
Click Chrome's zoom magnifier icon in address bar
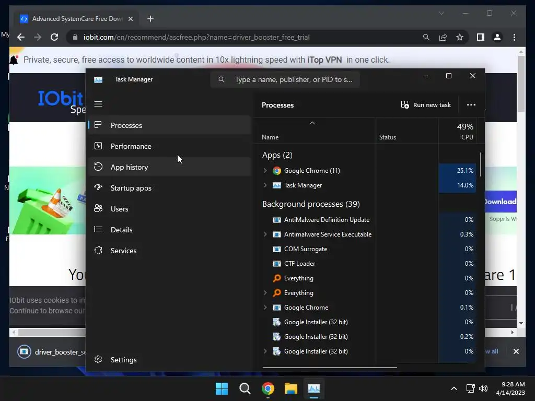click(426, 37)
